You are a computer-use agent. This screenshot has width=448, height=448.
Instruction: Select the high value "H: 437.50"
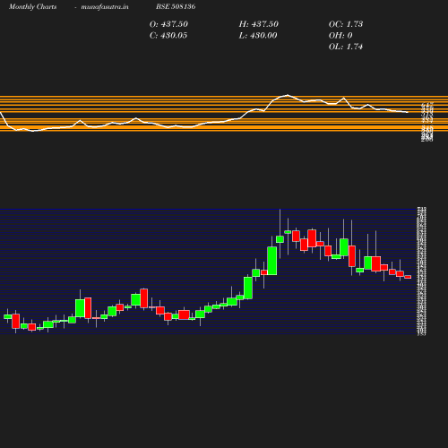click(259, 24)
